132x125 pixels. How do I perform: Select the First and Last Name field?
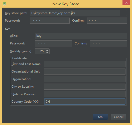pyautogui.click(x=85, y=64)
